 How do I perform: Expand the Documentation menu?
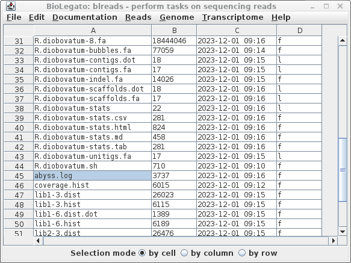pos(85,17)
